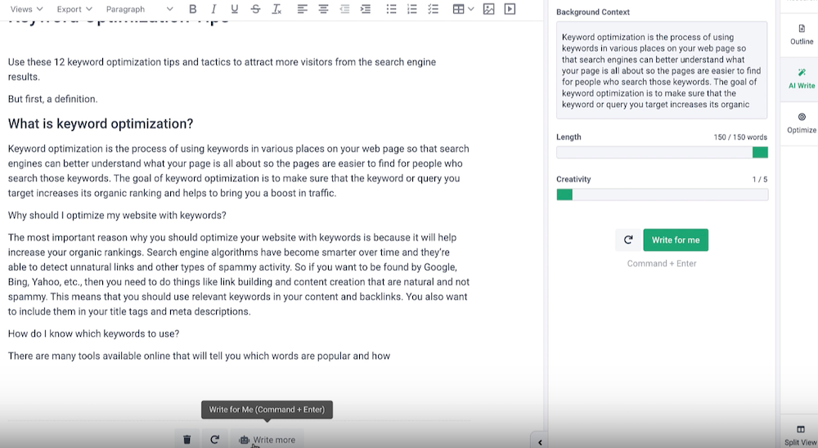Click the regenerate icon beside Write for me

tap(628, 240)
